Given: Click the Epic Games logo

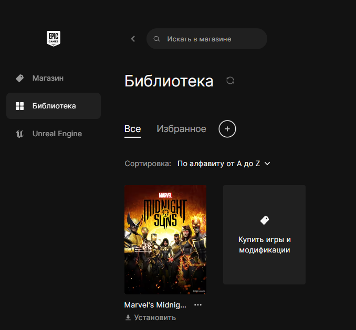Looking at the screenshot, I should point(54,39).
